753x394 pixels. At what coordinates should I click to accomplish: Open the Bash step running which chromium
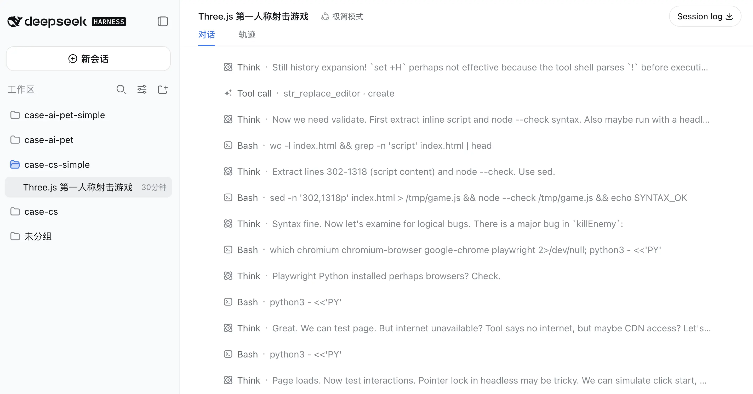[x=442, y=250]
